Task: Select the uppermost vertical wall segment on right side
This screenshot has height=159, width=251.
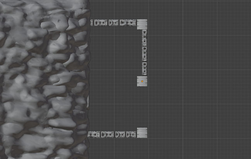Action: [144, 37]
